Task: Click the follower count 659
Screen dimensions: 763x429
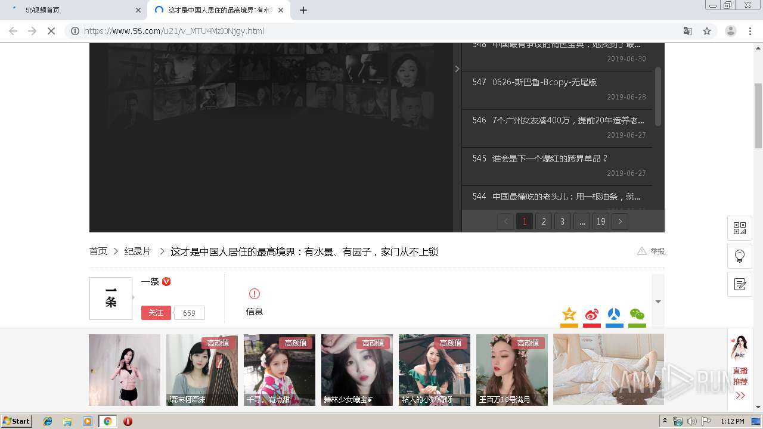Action: coord(190,313)
